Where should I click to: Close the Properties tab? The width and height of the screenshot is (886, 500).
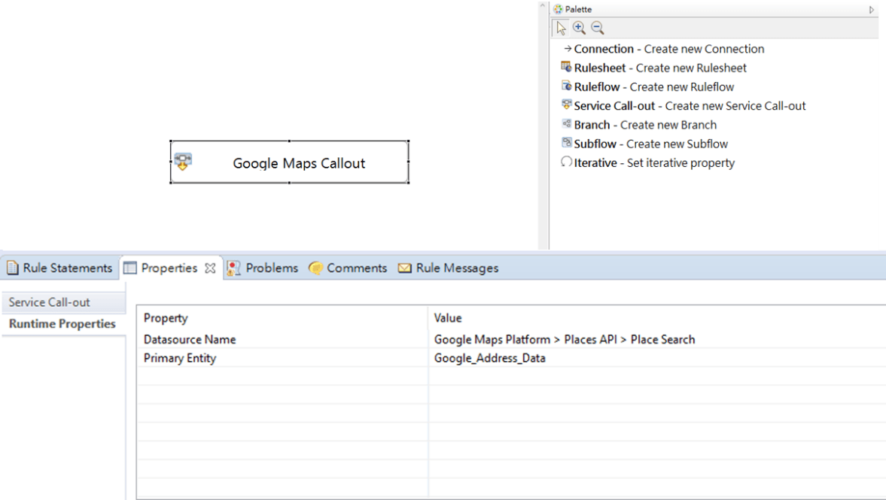point(210,268)
